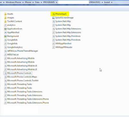Select Microsoft.Threading.Tasks XML document file
The width and height of the screenshot is (129, 117).
18,88
